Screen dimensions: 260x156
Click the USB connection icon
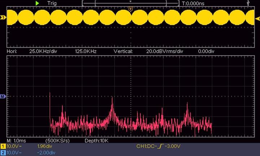tap(248, 3)
